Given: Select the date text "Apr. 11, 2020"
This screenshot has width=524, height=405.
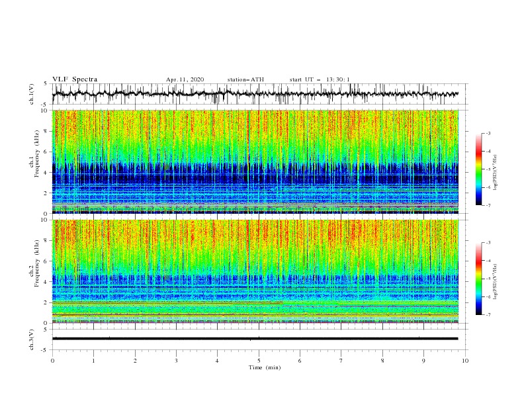Looking at the screenshot, I should click(x=185, y=79).
